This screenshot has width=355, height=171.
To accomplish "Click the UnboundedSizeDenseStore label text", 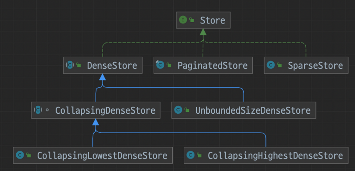I will (252, 110).
